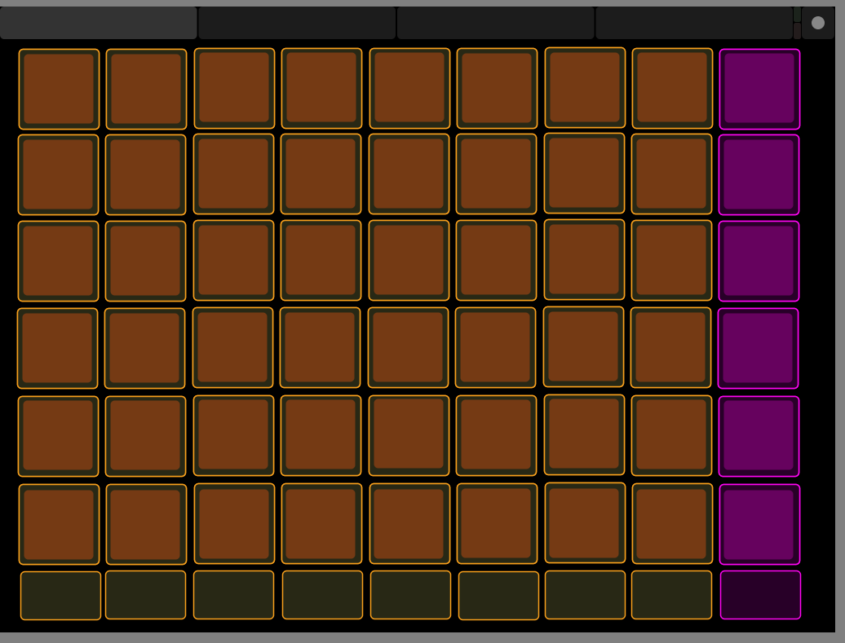Open the third blank tab in top bar
Image resolution: width=845 pixels, height=643 pixels.
click(x=495, y=23)
